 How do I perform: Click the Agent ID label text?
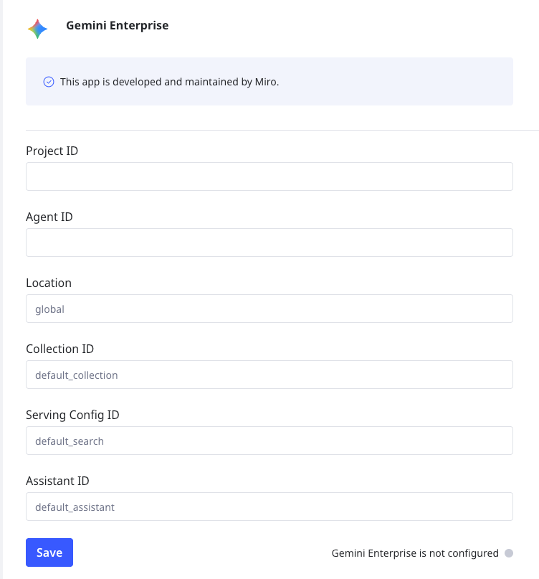[x=49, y=217]
